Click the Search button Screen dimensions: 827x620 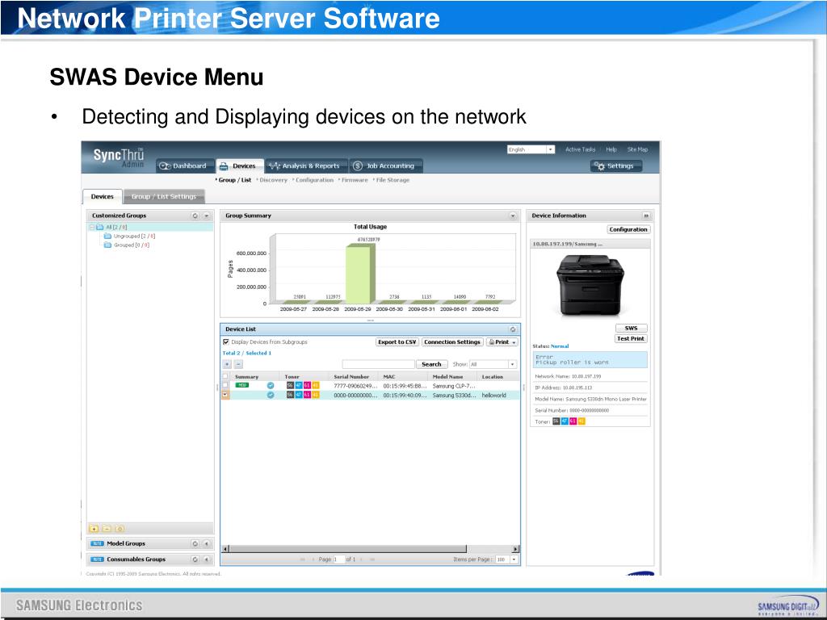click(431, 364)
